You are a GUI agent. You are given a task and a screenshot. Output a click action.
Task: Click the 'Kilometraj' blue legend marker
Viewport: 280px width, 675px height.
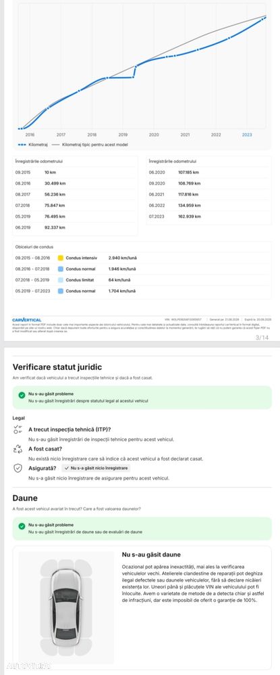pos(21,145)
